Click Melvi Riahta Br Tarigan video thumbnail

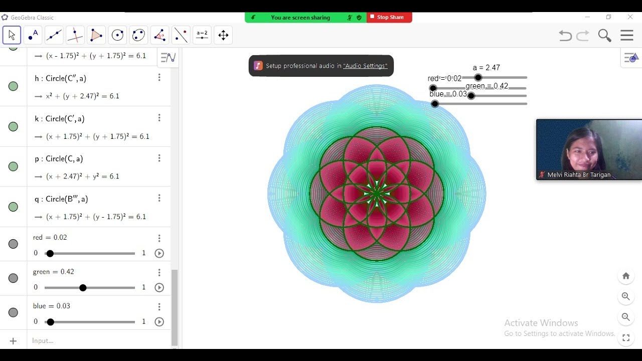tap(589, 149)
